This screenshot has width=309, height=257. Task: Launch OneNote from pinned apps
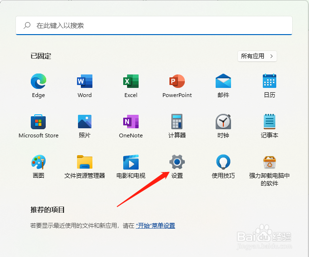(x=131, y=122)
